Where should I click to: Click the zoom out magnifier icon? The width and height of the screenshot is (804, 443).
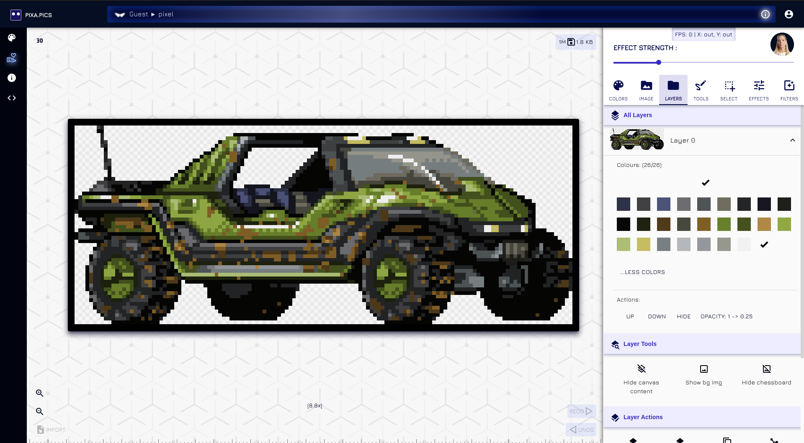coord(40,412)
